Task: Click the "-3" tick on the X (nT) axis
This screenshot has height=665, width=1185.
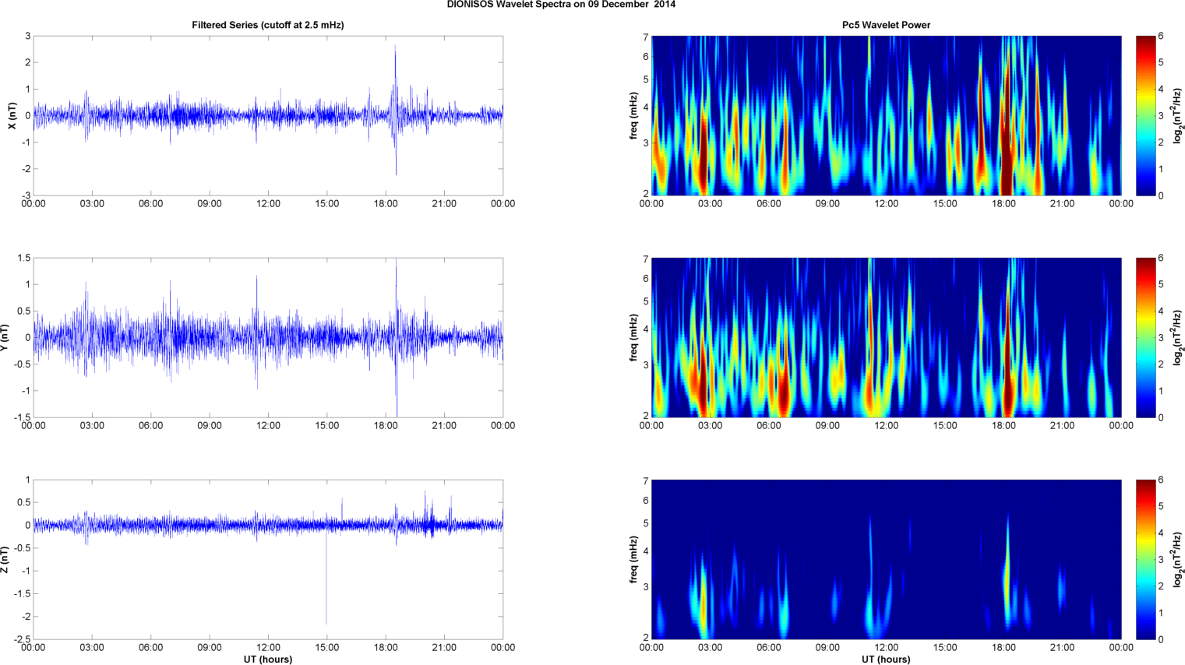Action: pos(27,195)
